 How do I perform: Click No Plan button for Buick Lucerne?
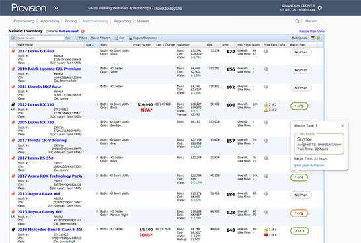click(301, 70)
